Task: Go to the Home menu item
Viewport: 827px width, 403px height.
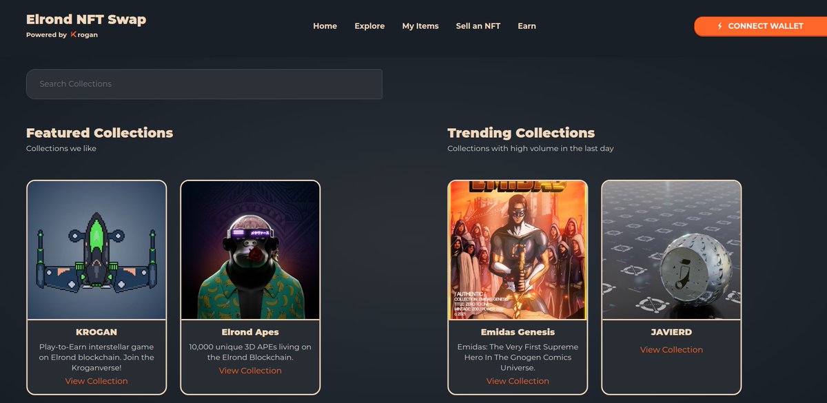Action: [325, 25]
